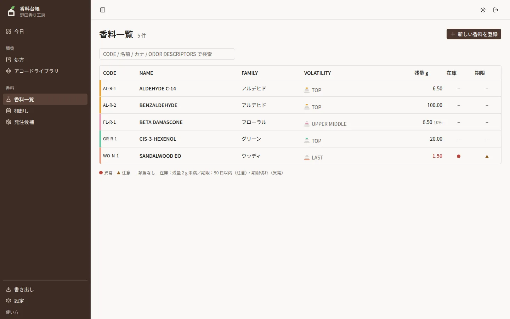Go to アコードライブラリ
510x319 pixels.
point(45,71)
